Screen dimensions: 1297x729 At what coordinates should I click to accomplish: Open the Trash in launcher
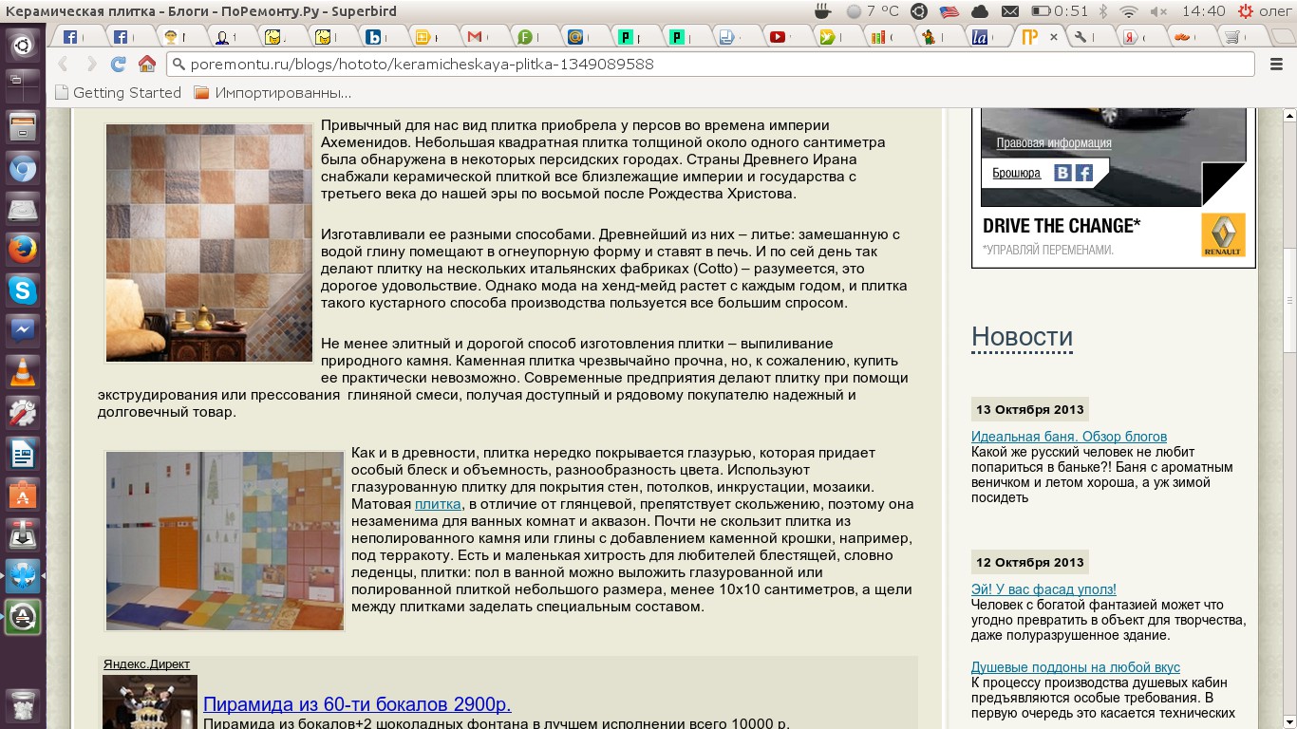pos(23,707)
